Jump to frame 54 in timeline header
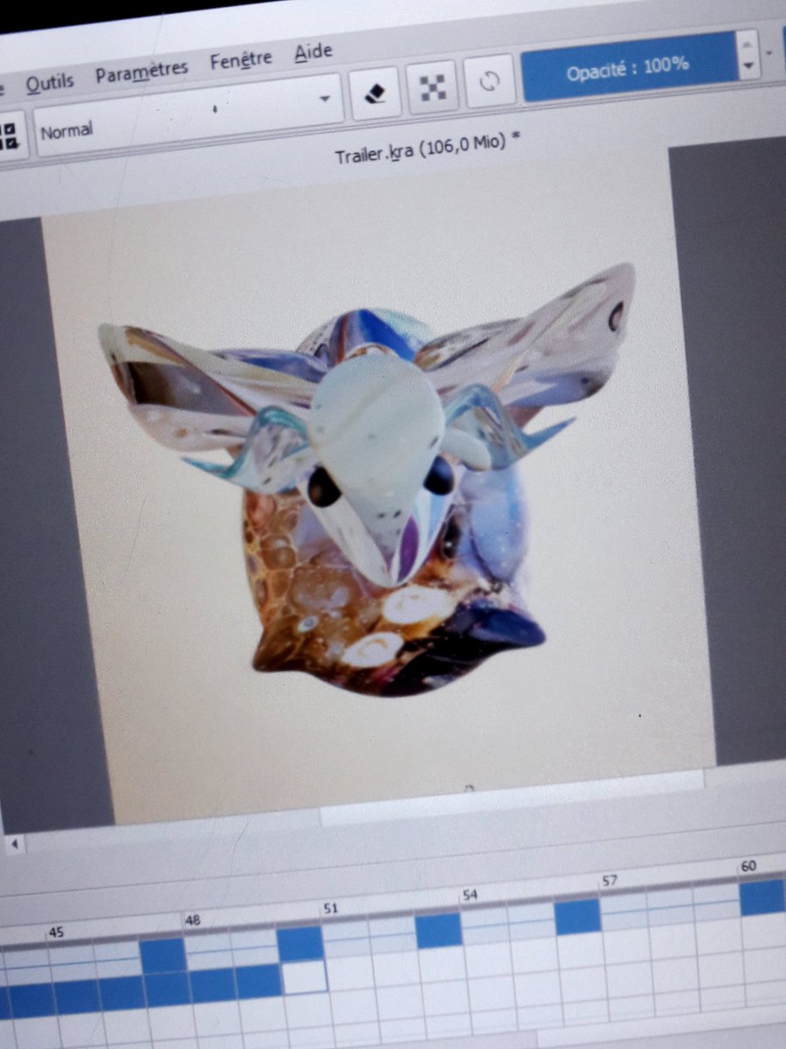The height and width of the screenshot is (1049, 786). tap(470, 895)
